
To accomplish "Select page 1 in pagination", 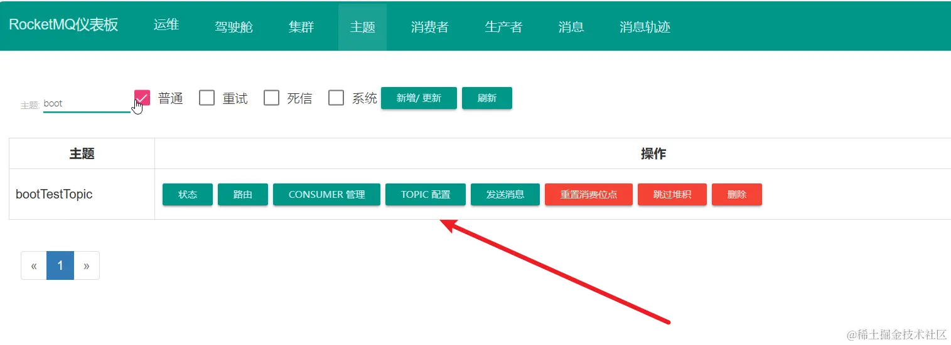I will point(60,265).
